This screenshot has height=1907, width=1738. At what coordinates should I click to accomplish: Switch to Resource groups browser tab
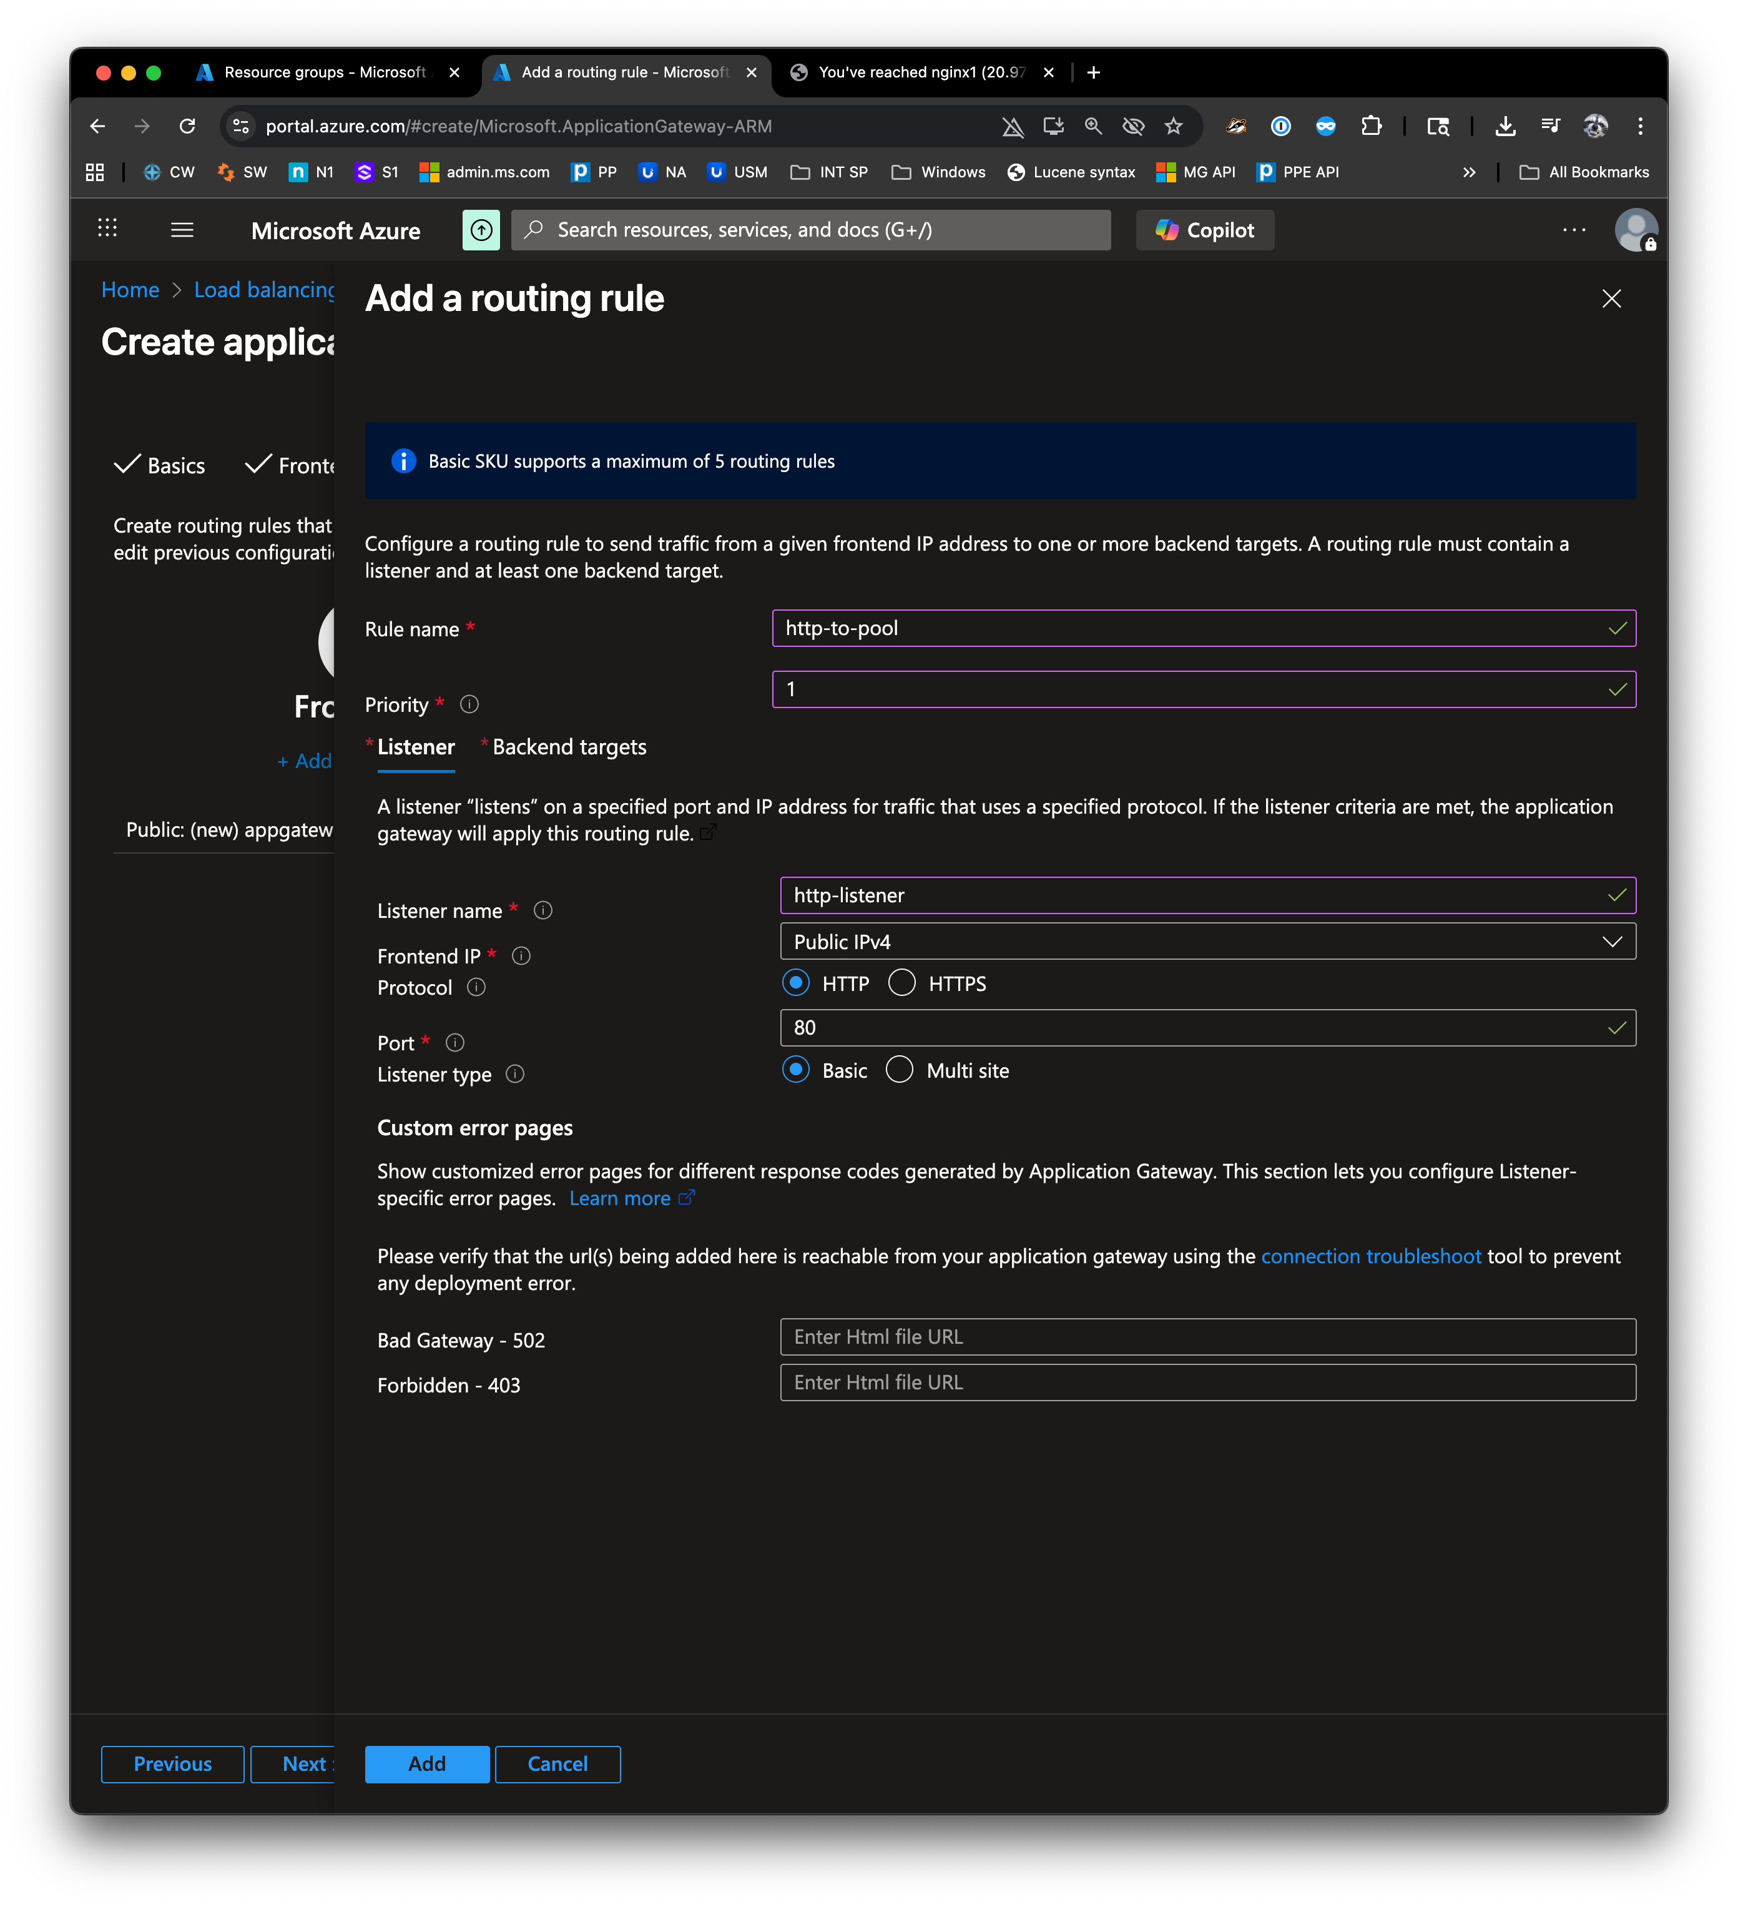click(325, 73)
